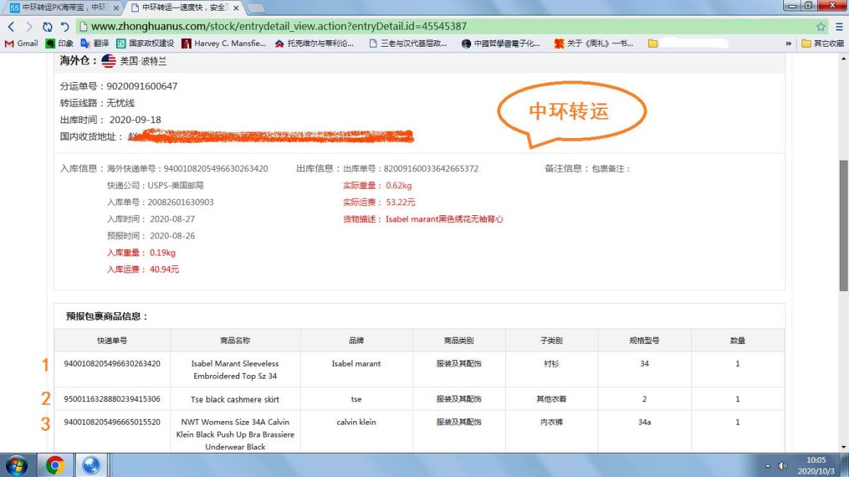Close the 中环转运—速度快 tab
This screenshot has width=849, height=477.
click(236, 7)
